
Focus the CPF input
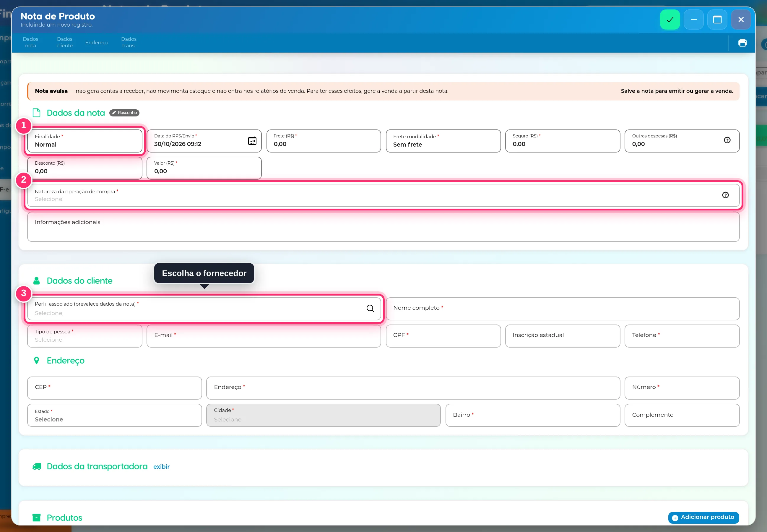pyautogui.click(x=443, y=336)
